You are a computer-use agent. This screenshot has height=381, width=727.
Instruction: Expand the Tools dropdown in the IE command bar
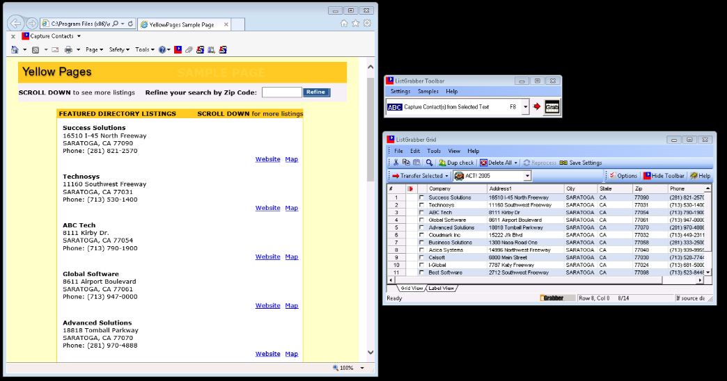pyautogui.click(x=145, y=49)
